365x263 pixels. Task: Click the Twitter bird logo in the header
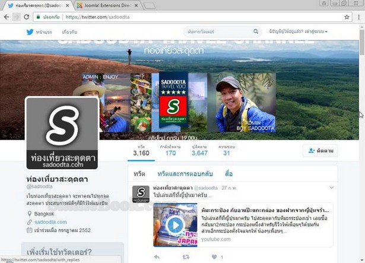(x=30, y=31)
